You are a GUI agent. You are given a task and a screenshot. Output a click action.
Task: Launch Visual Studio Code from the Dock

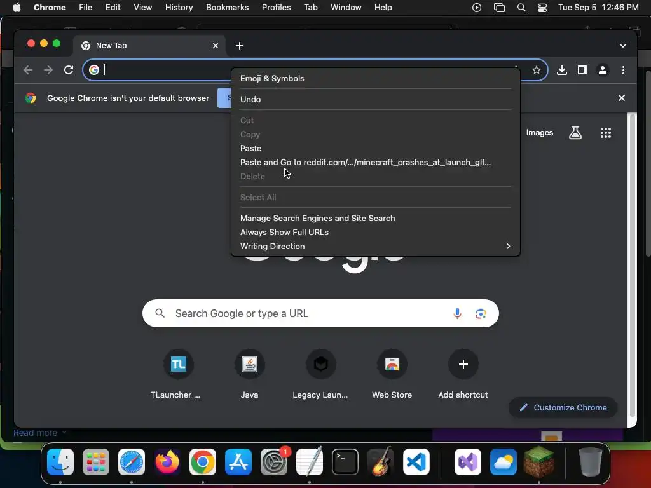pos(416,462)
